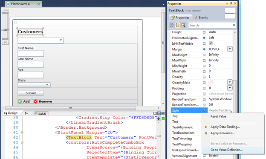Click the MaxHeight property marker square
The image size is (266, 159).
point(204,55)
